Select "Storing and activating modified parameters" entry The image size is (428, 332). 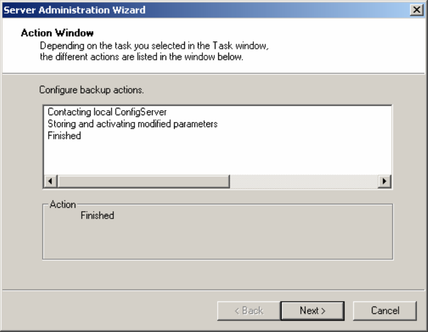(x=133, y=123)
